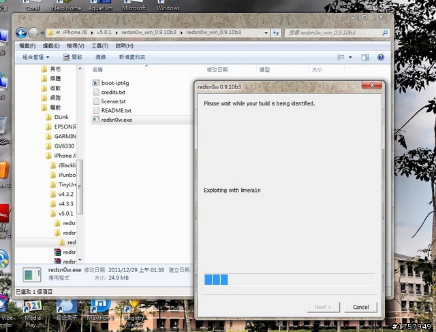
Task: Click the Explorer help question-mark icon
Action: 381,57
